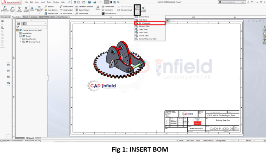The height and width of the screenshot is (158, 266).
Task: Select CADINF_ROTATING_BASE in feature tree
Action: coord(32,30)
